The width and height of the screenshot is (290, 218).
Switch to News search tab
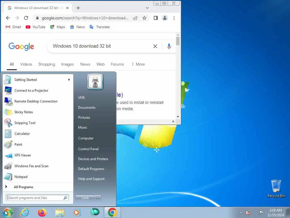point(85,64)
